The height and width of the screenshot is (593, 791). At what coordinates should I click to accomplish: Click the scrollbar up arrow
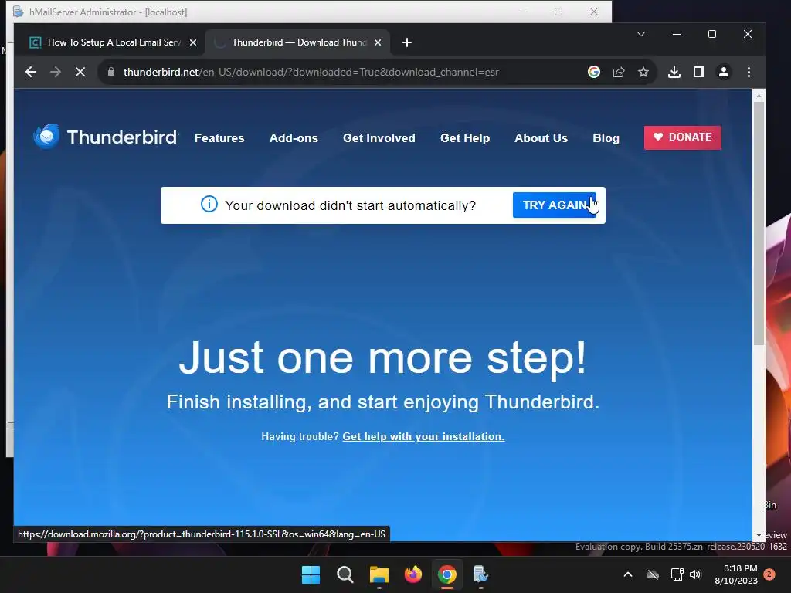pos(759,95)
